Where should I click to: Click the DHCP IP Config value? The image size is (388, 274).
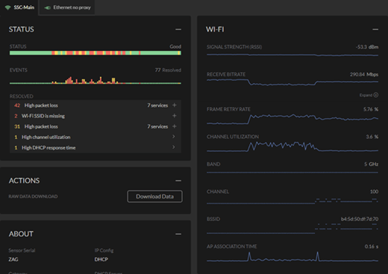[101, 259]
